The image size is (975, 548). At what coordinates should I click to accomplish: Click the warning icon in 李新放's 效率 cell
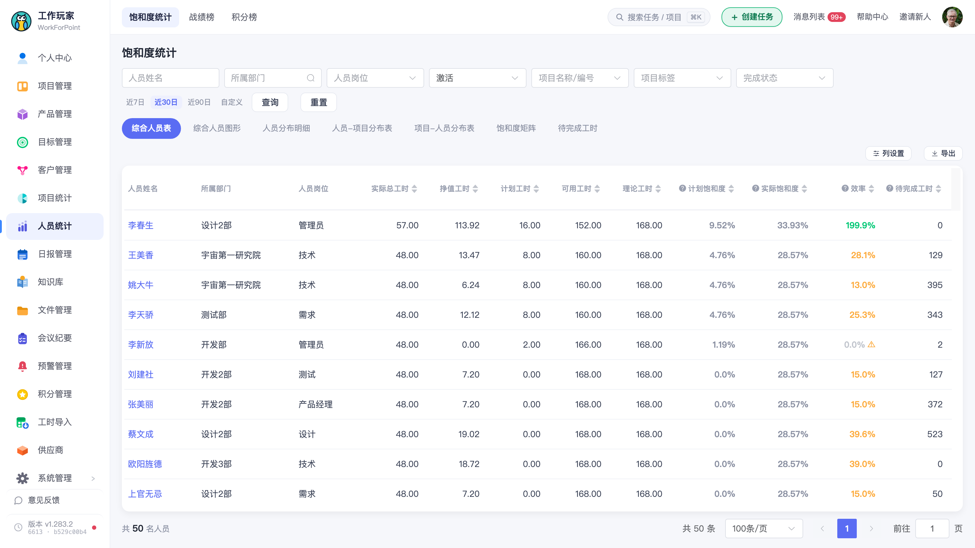tap(871, 344)
